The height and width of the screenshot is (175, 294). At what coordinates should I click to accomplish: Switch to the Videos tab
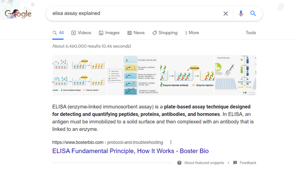tap(81, 33)
